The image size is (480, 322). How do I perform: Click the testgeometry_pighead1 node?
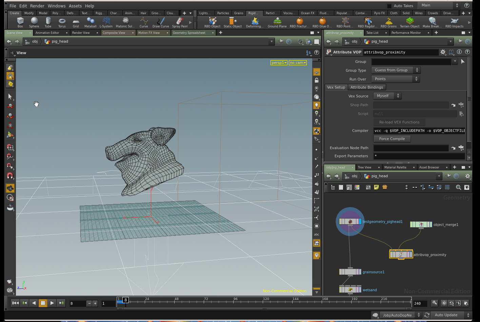tap(350, 222)
